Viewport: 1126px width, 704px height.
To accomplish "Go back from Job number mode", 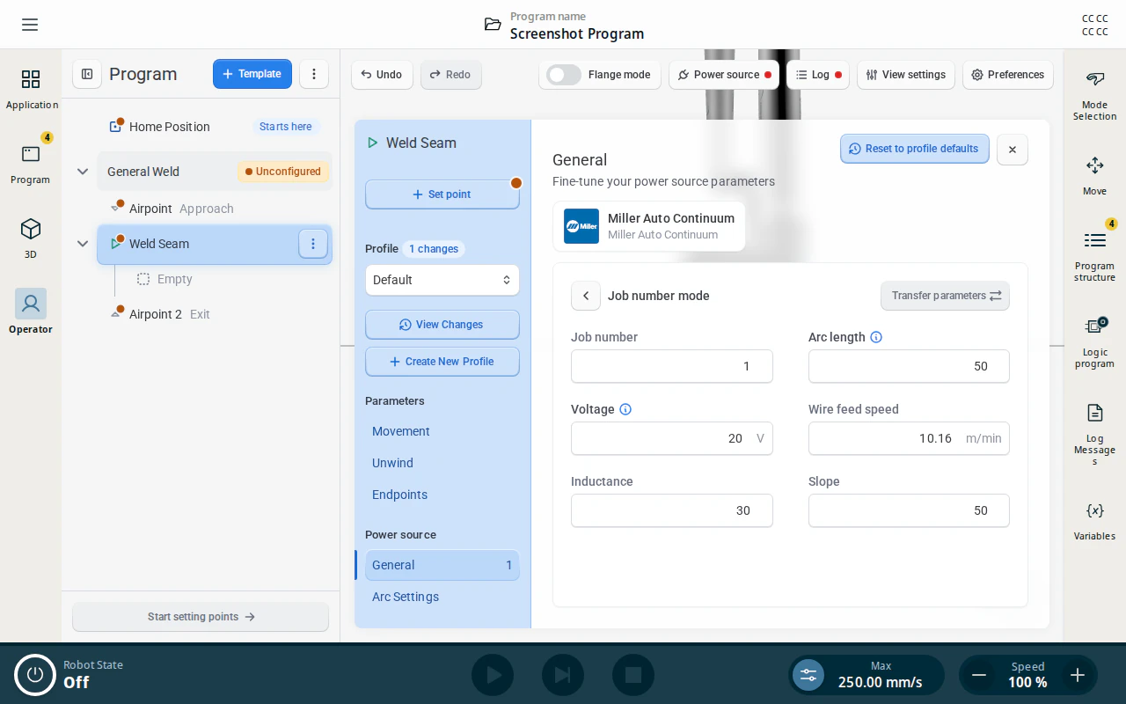I will click(586, 296).
